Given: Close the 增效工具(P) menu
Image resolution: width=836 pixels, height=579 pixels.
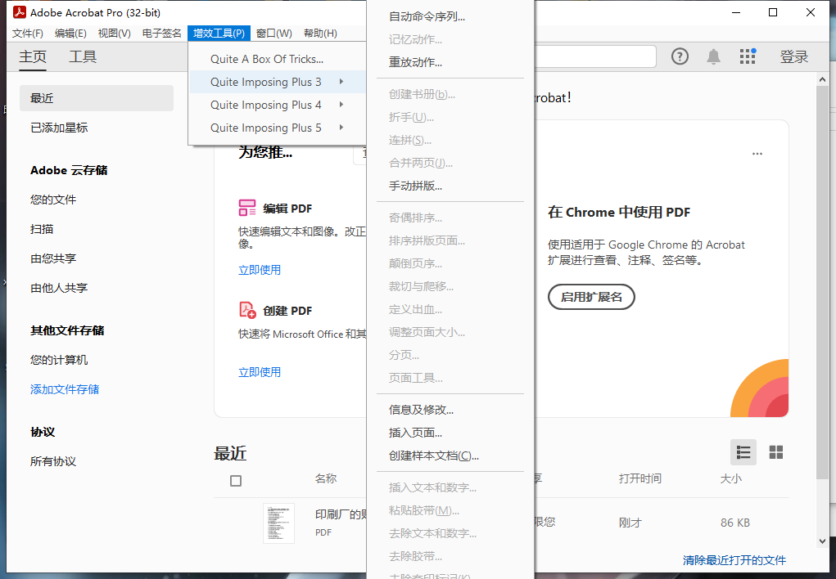Looking at the screenshot, I should [x=219, y=33].
